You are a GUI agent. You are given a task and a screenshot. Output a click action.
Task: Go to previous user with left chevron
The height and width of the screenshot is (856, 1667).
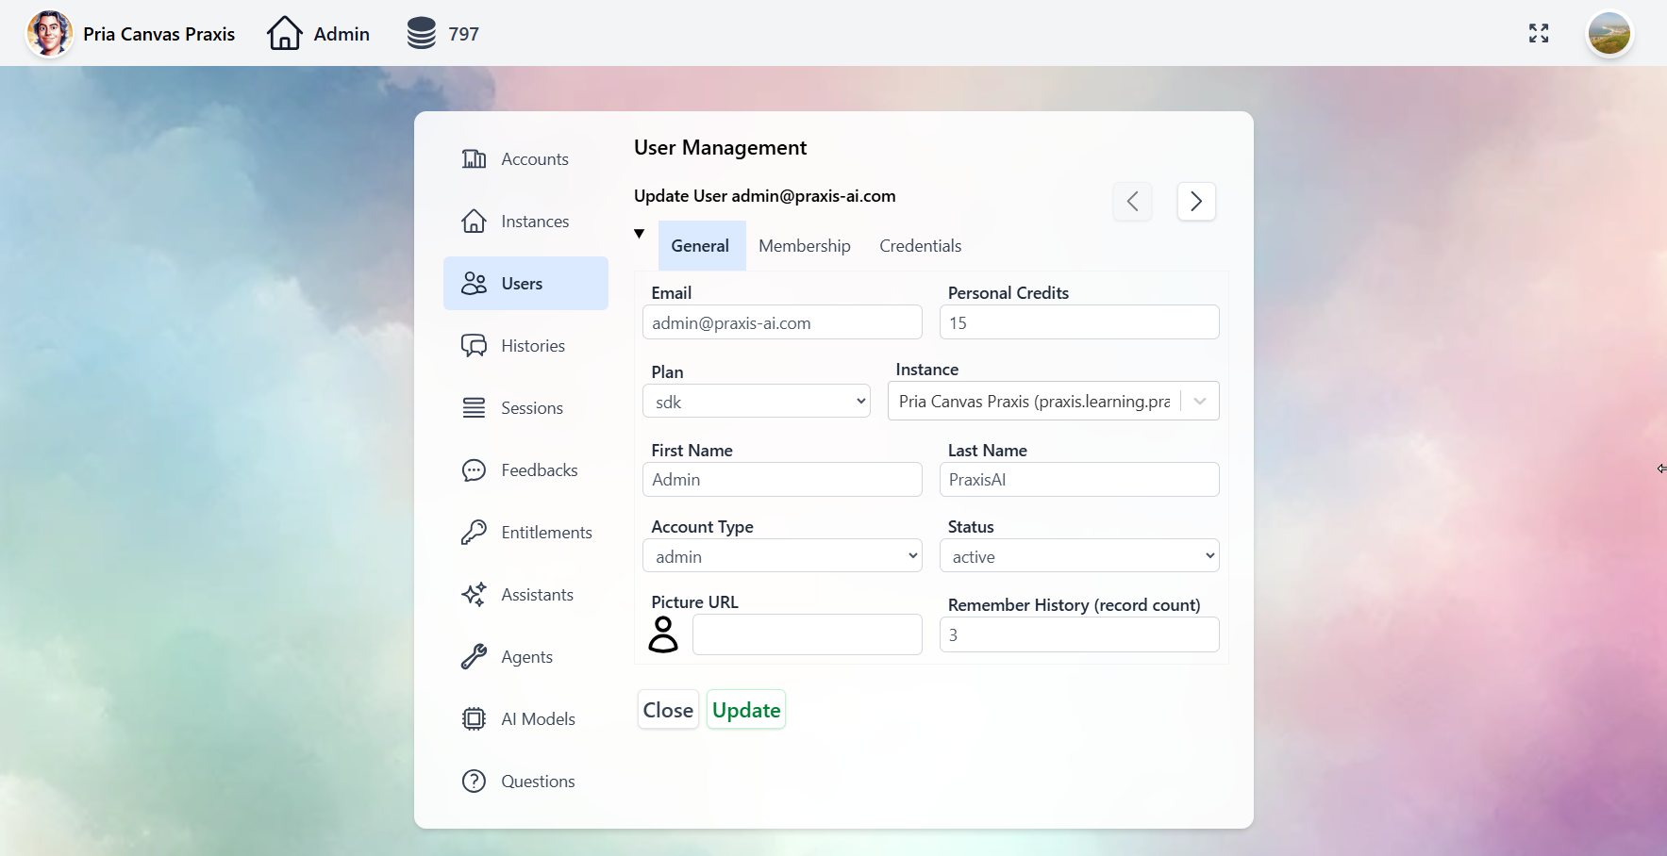click(x=1132, y=201)
